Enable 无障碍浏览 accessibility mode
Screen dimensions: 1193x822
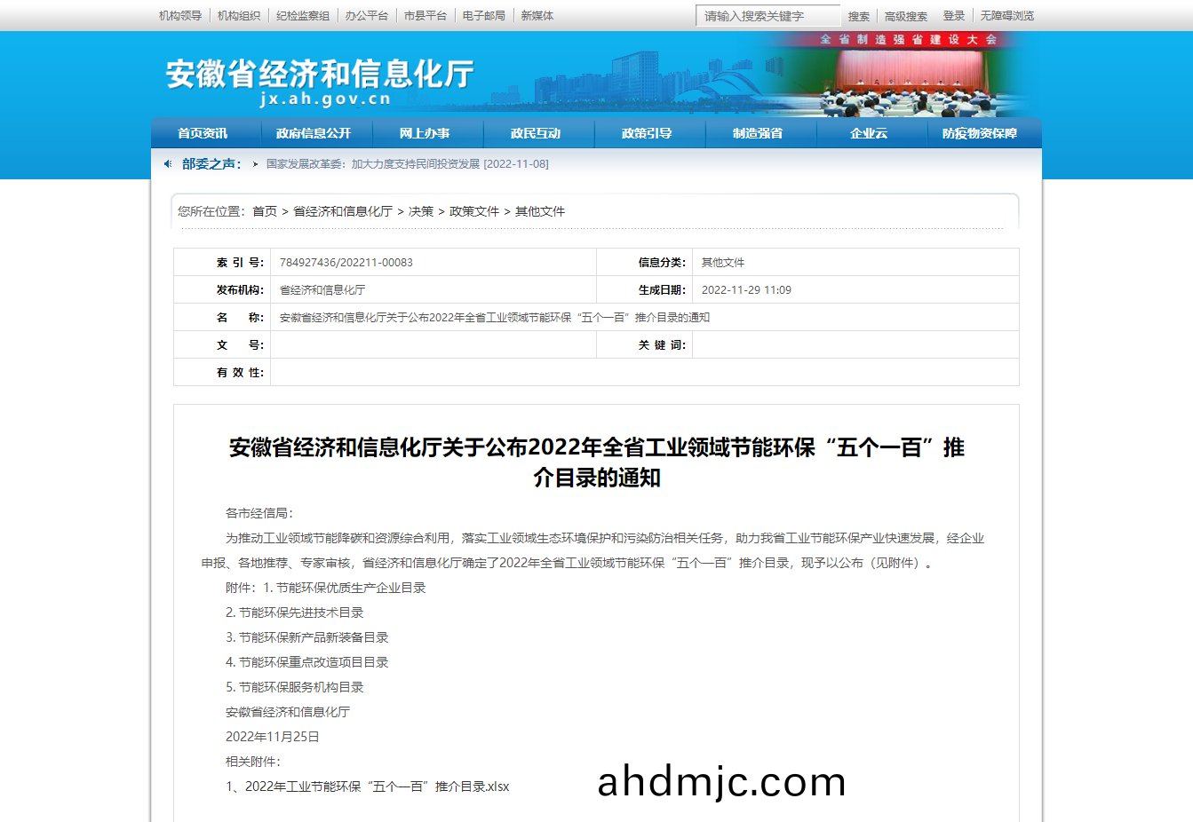[1006, 16]
